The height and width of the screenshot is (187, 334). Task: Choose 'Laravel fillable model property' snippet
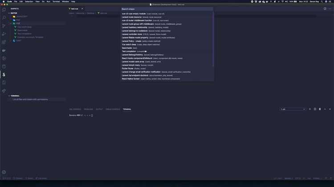[167, 38]
